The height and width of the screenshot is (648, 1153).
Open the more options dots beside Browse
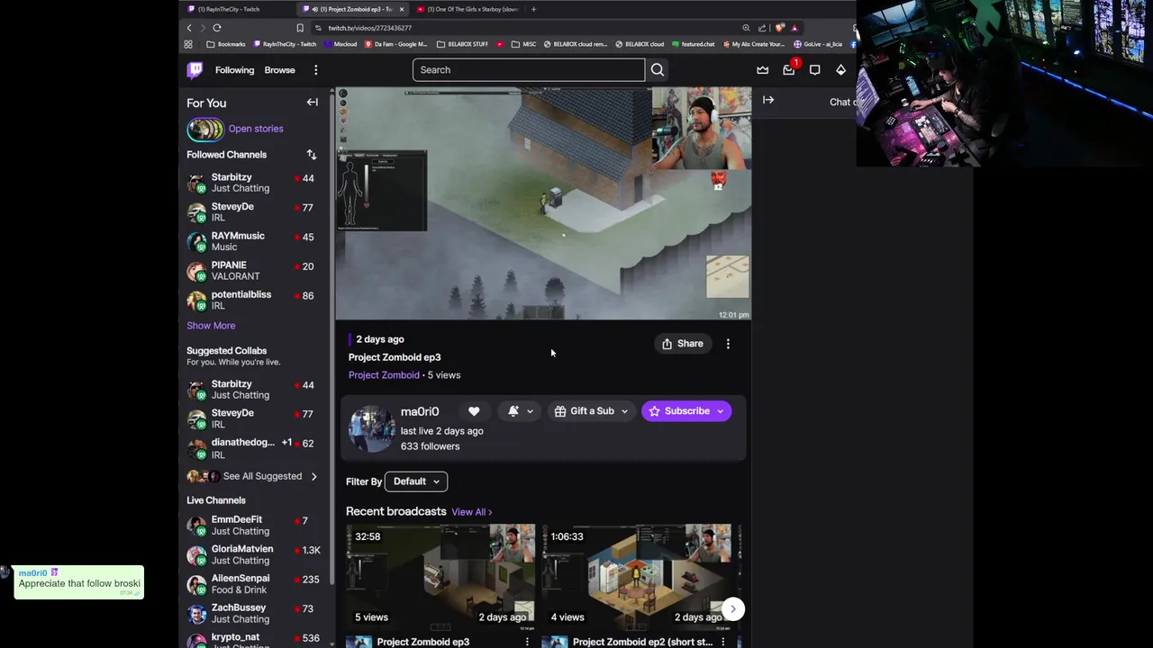pyautogui.click(x=315, y=69)
